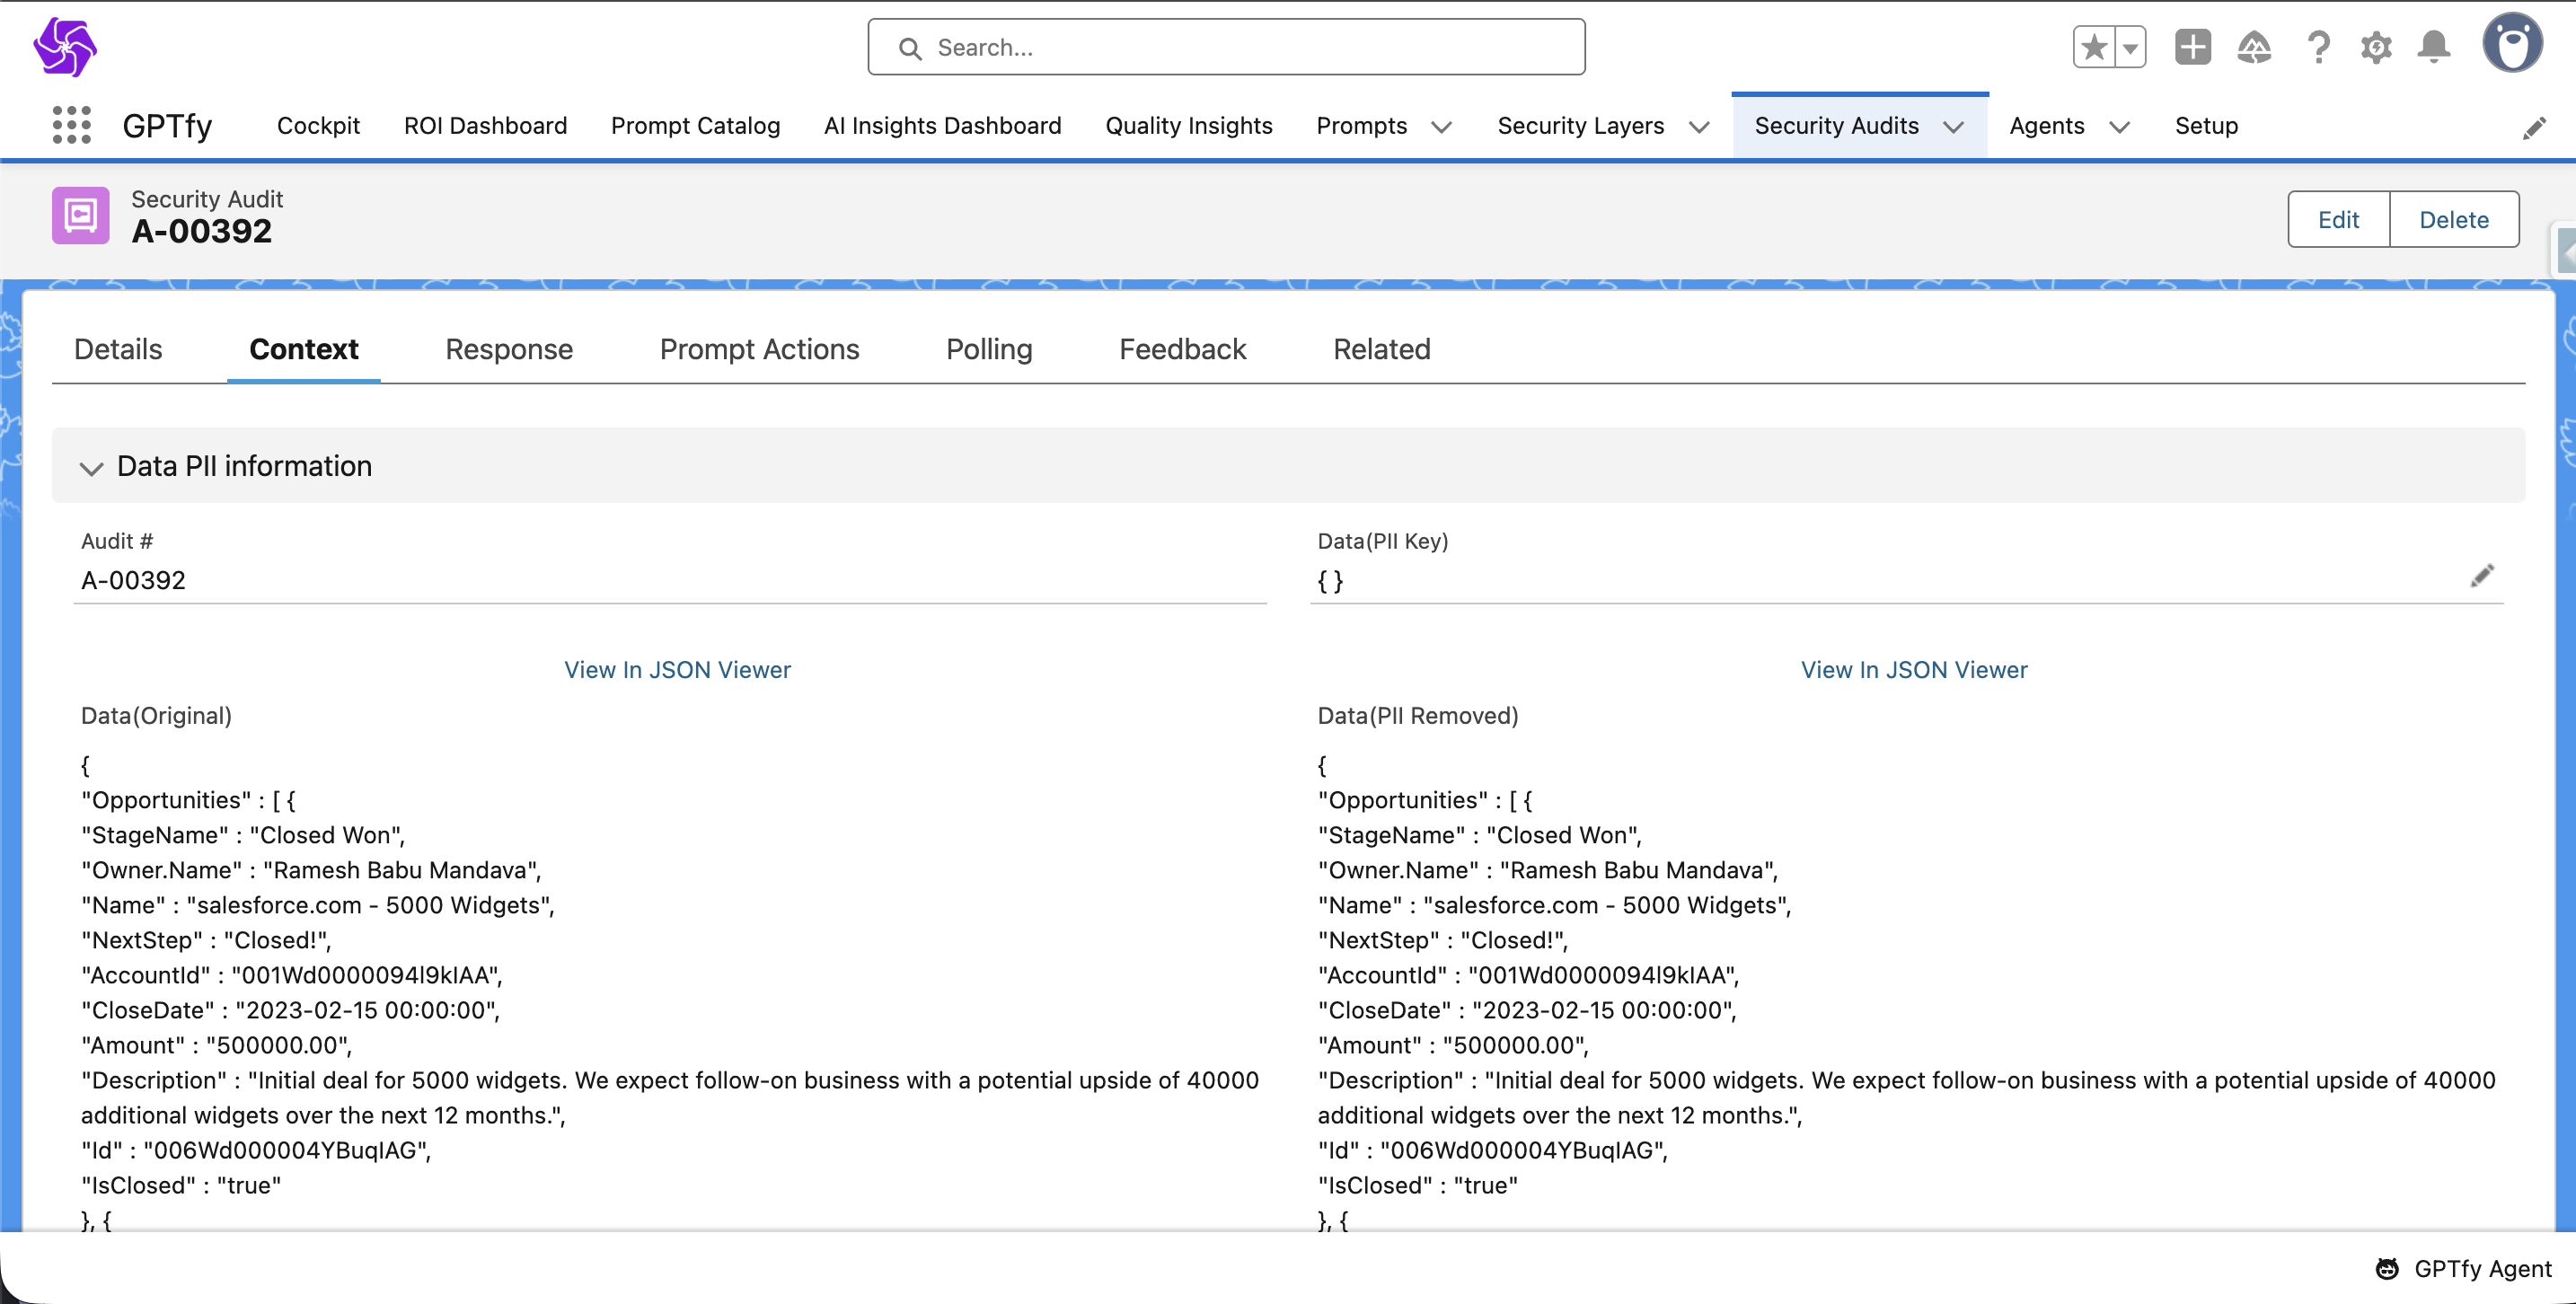Switch to the Response tab
The width and height of the screenshot is (2576, 1304).
point(508,349)
